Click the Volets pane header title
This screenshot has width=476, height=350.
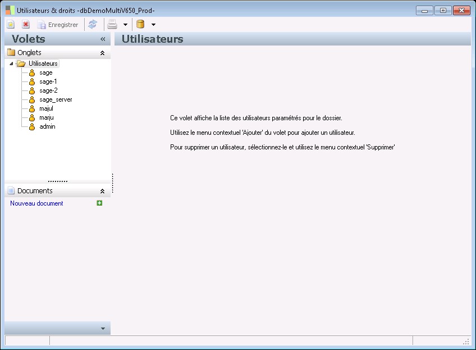click(x=29, y=39)
